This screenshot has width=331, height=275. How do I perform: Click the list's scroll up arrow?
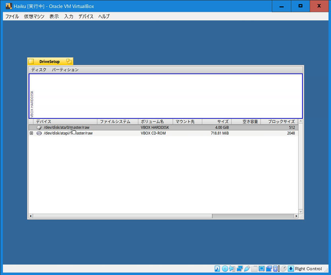pos(300,121)
